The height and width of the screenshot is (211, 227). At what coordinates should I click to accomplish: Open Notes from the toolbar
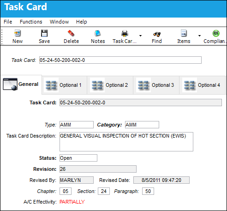98,33
